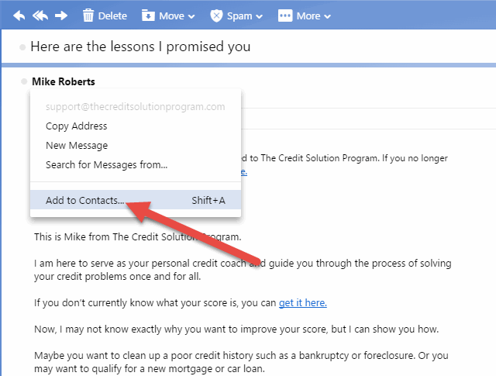Click the More ellipsis icon
Screen dimensions: 496x376
point(285,16)
